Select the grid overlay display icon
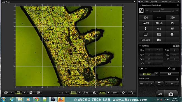The height and width of the screenshot is (102, 182). 73,92
